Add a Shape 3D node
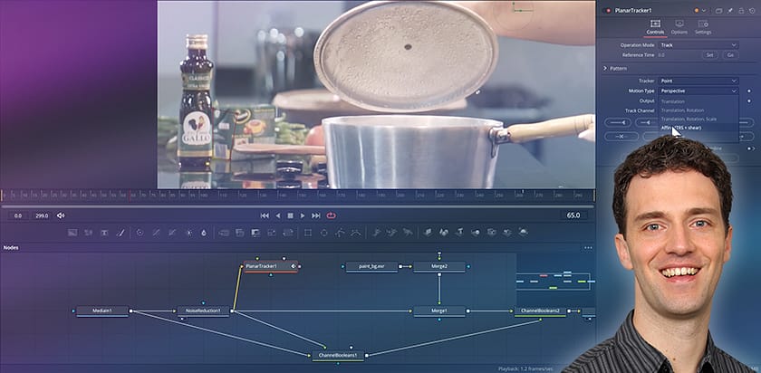Viewport: 761px width, 373px height. (x=444, y=233)
